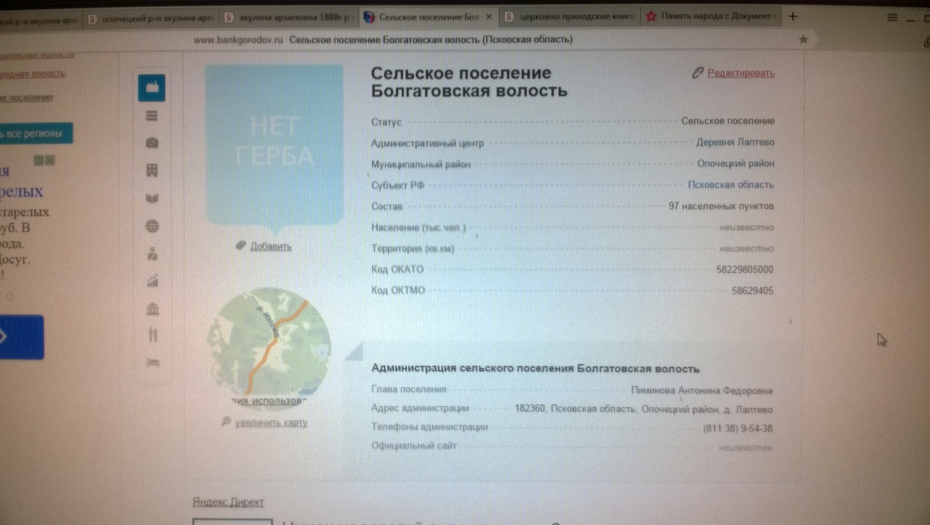Click увеличить карту link
Viewport: 930px width, 525px height.
tap(271, 422)
